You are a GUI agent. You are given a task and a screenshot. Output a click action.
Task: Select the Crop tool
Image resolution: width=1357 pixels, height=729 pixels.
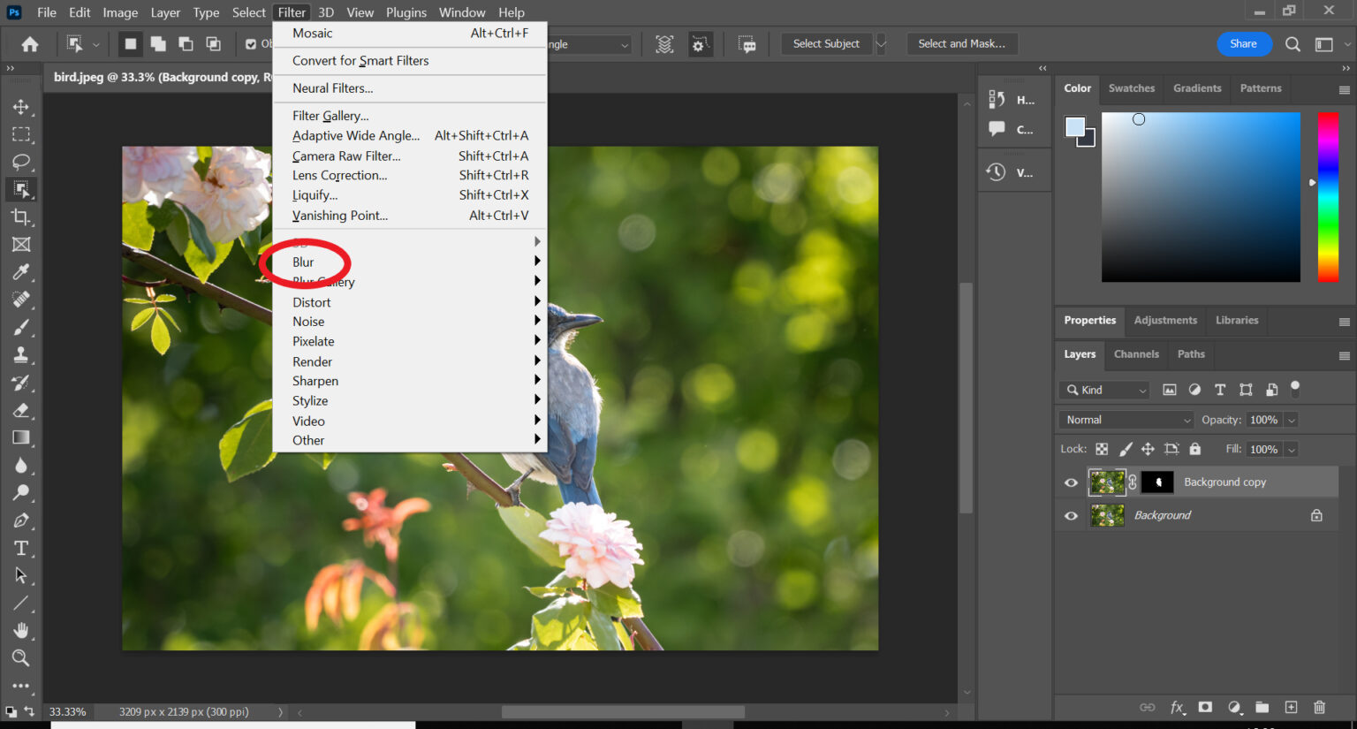(21, 216)
